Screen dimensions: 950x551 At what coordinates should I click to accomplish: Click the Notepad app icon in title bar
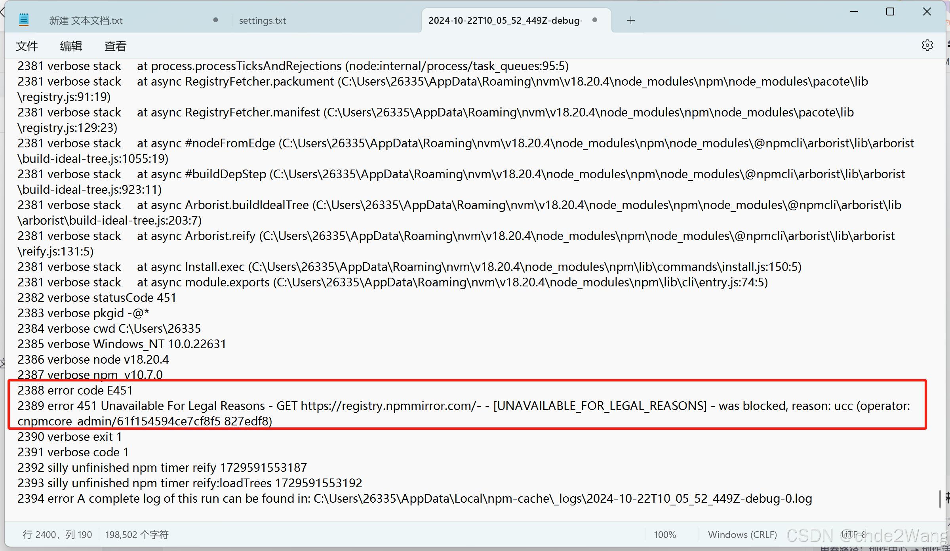(24, 20)
